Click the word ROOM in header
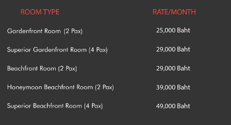 pyautogui.click(x=31, y=12)
